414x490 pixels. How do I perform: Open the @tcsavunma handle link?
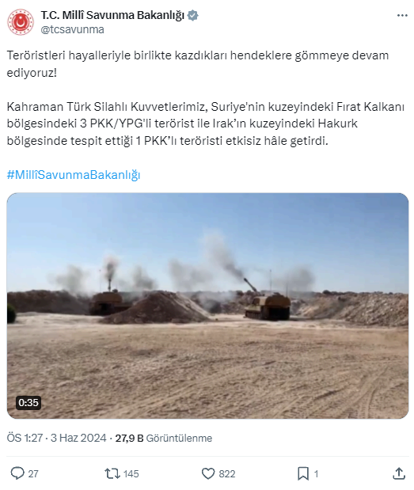click(x=73, y=29)
